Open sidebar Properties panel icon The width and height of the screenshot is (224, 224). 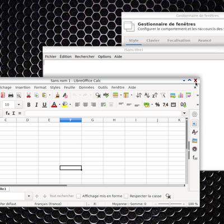(x=194, y=124)
